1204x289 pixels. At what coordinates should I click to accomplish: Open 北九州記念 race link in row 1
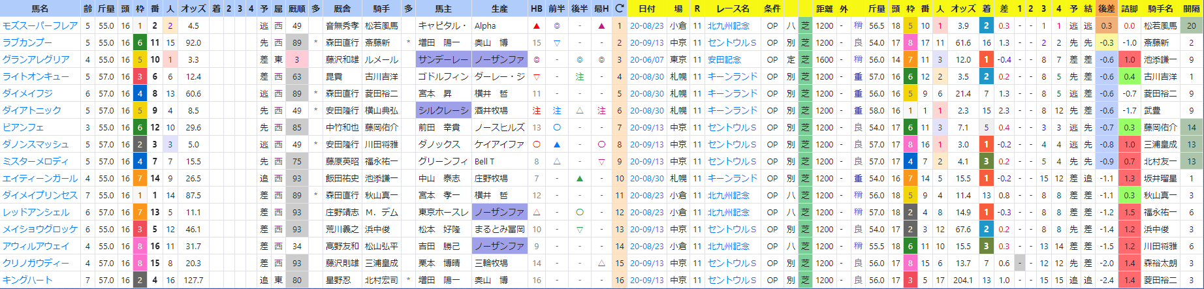click(729, 26)
